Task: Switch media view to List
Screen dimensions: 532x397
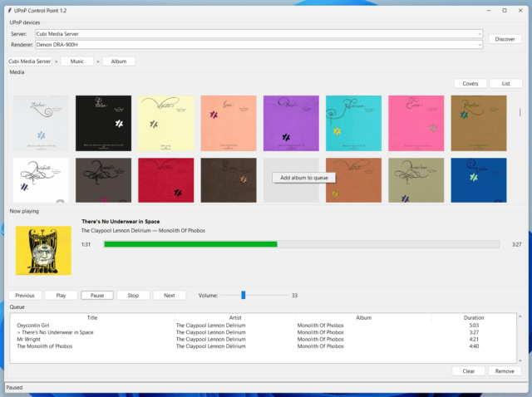Action: (506, 83)
